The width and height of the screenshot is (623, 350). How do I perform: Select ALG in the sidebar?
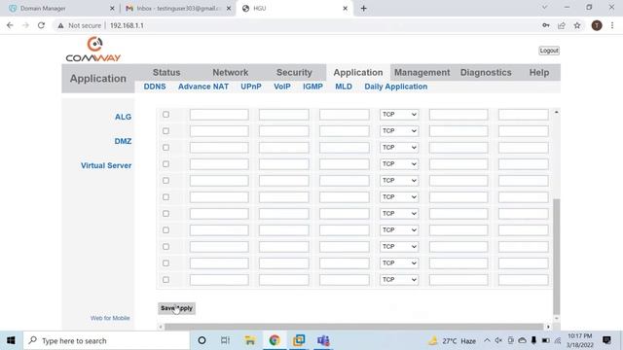(123, 117)
